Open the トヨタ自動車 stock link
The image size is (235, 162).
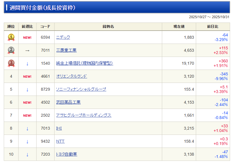[x=66, y=154]
